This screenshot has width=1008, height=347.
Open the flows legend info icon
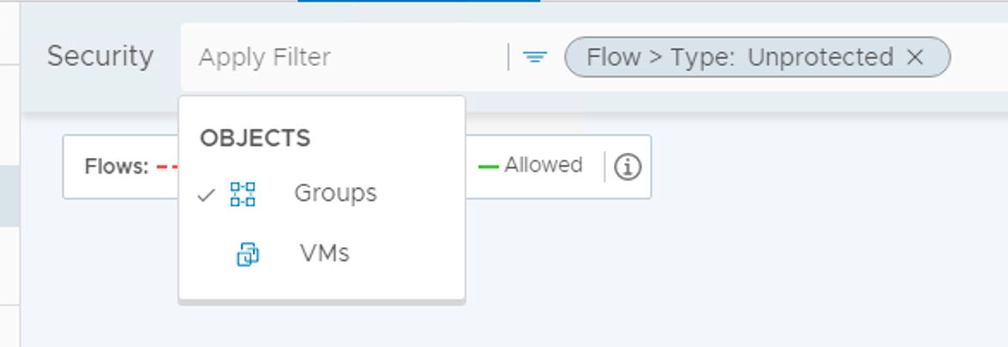[628, 167]
